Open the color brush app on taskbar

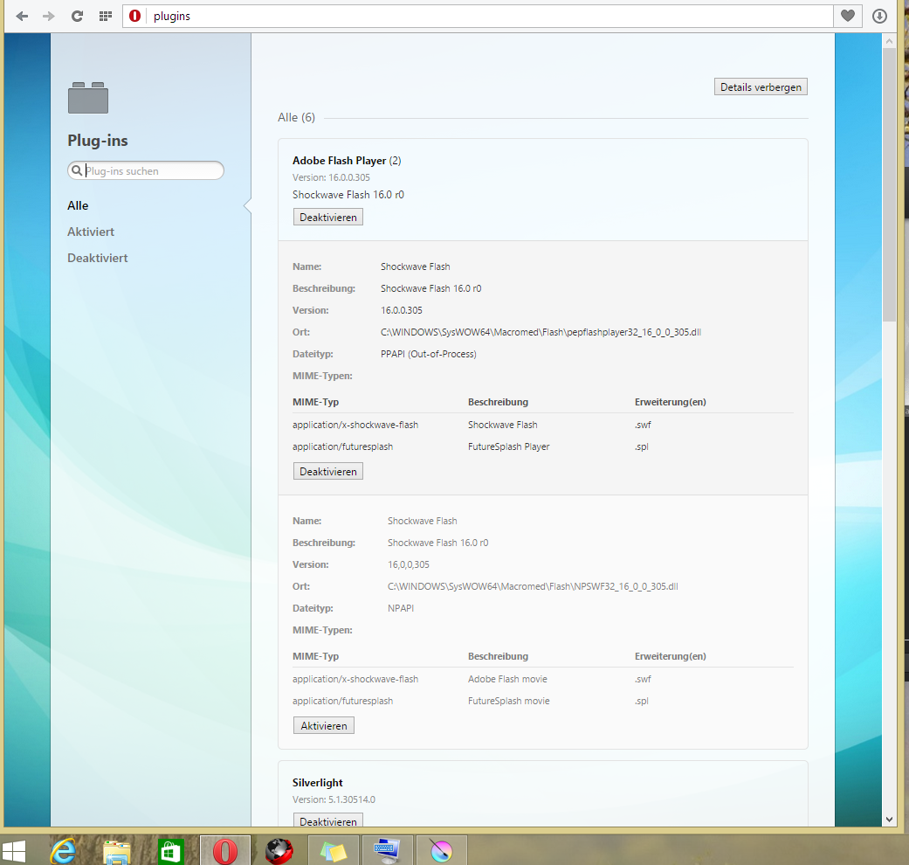pyautogui.click(x=441, y=851)
